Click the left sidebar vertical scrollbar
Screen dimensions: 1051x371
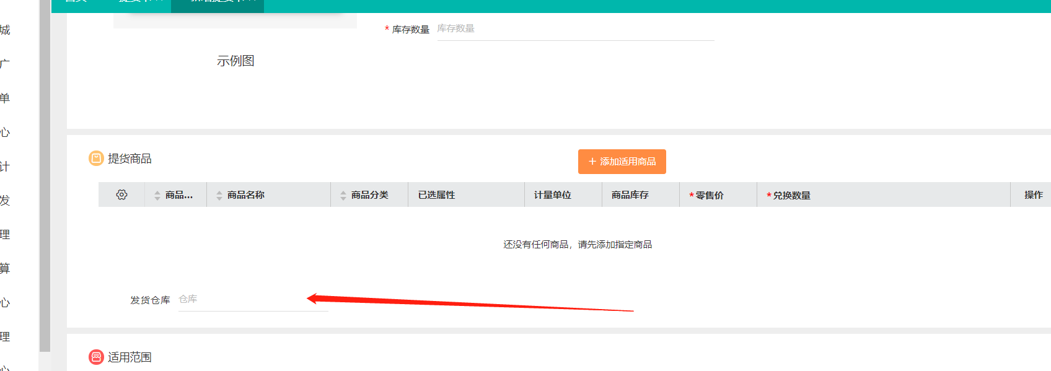point(45,177)
